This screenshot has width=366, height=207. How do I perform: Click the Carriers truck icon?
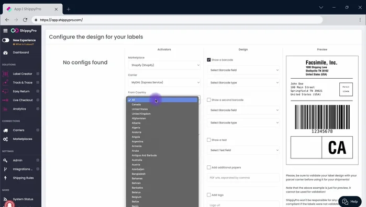click(6, 130)
